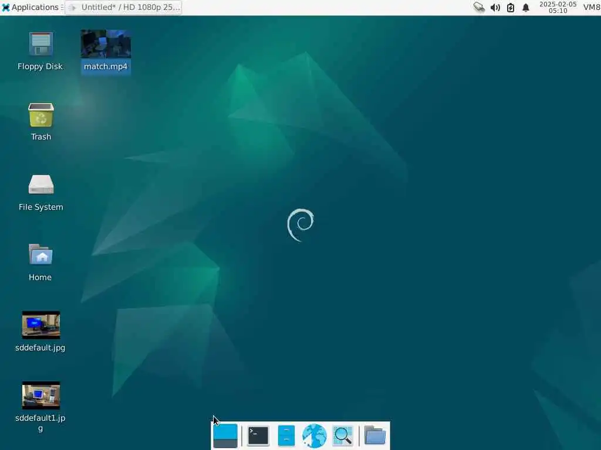
Task: Select the match.mp4 video thumbnail
Action: pos(106,43)
